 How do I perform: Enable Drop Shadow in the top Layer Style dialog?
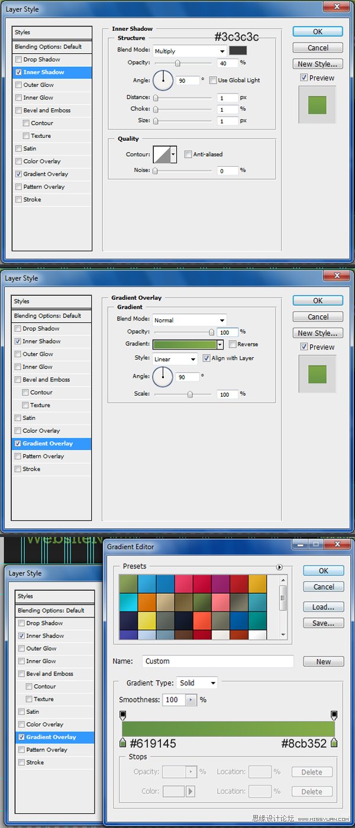pos(19,59)
